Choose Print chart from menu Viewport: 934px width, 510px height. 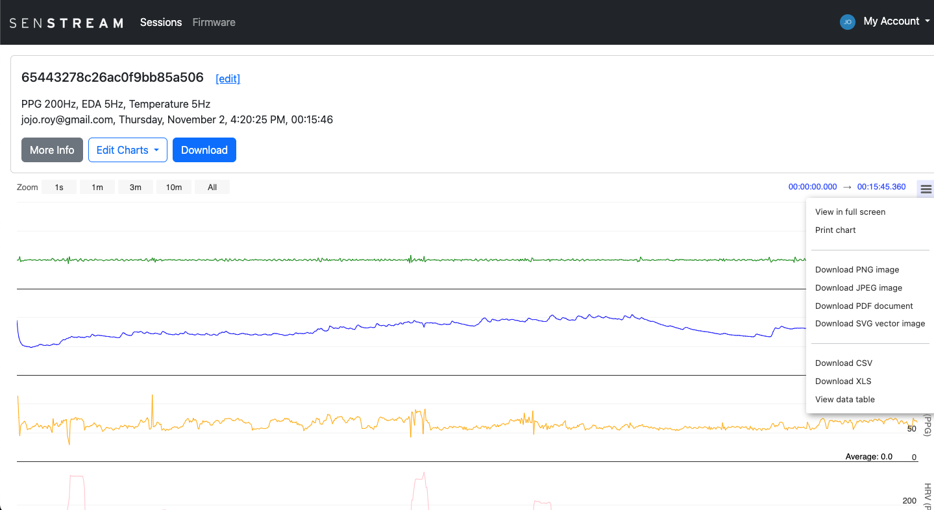point(835,230)
